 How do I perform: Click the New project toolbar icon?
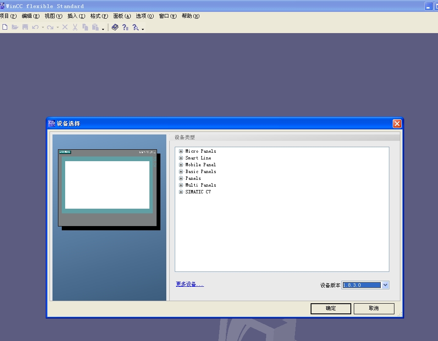[5, 27]
